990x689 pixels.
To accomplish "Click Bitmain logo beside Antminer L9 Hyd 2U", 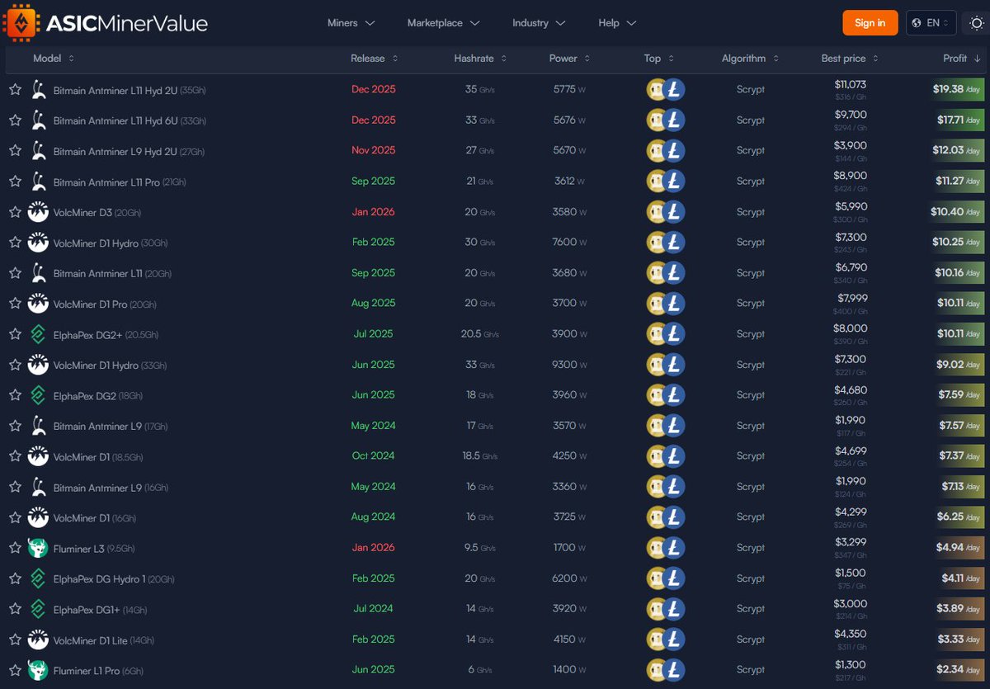I will 38,151.
